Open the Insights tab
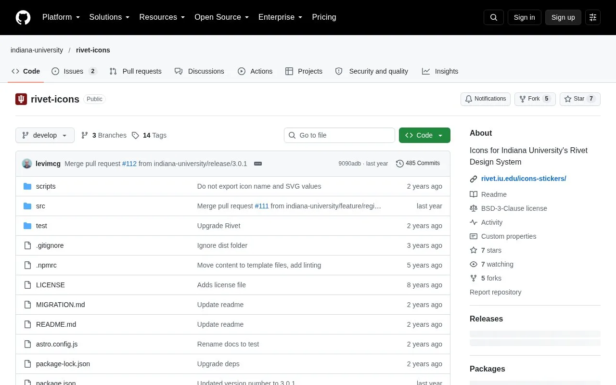 440,71
